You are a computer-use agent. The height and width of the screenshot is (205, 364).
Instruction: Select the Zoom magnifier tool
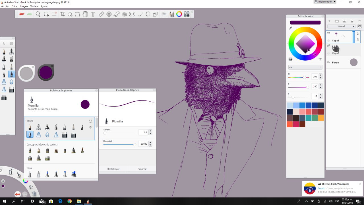[38, 14]
